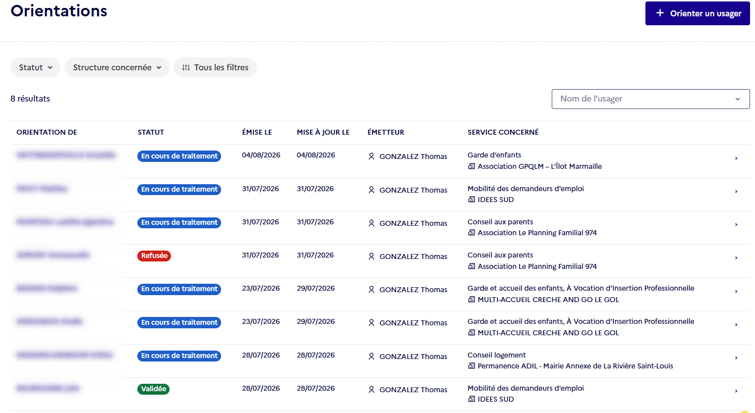Click the 8 résultats count text
Viewport: 755px width, 413px height.
pyautogui.click(x=30, y=99)
